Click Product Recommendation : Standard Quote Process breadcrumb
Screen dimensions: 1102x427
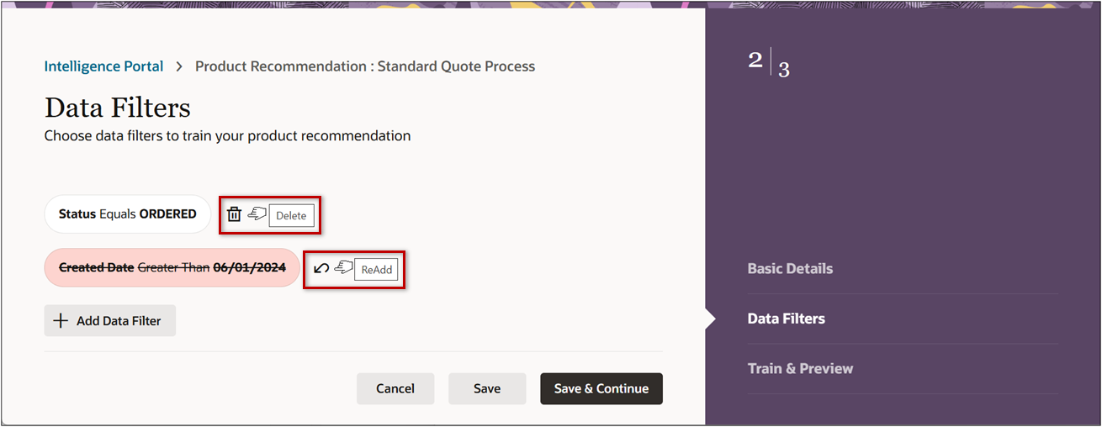[364, 66]
